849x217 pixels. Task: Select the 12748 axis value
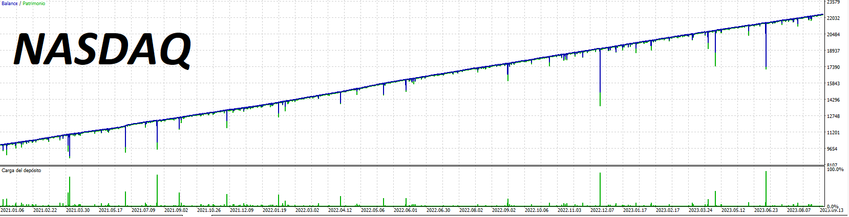(x=834, y=116)
